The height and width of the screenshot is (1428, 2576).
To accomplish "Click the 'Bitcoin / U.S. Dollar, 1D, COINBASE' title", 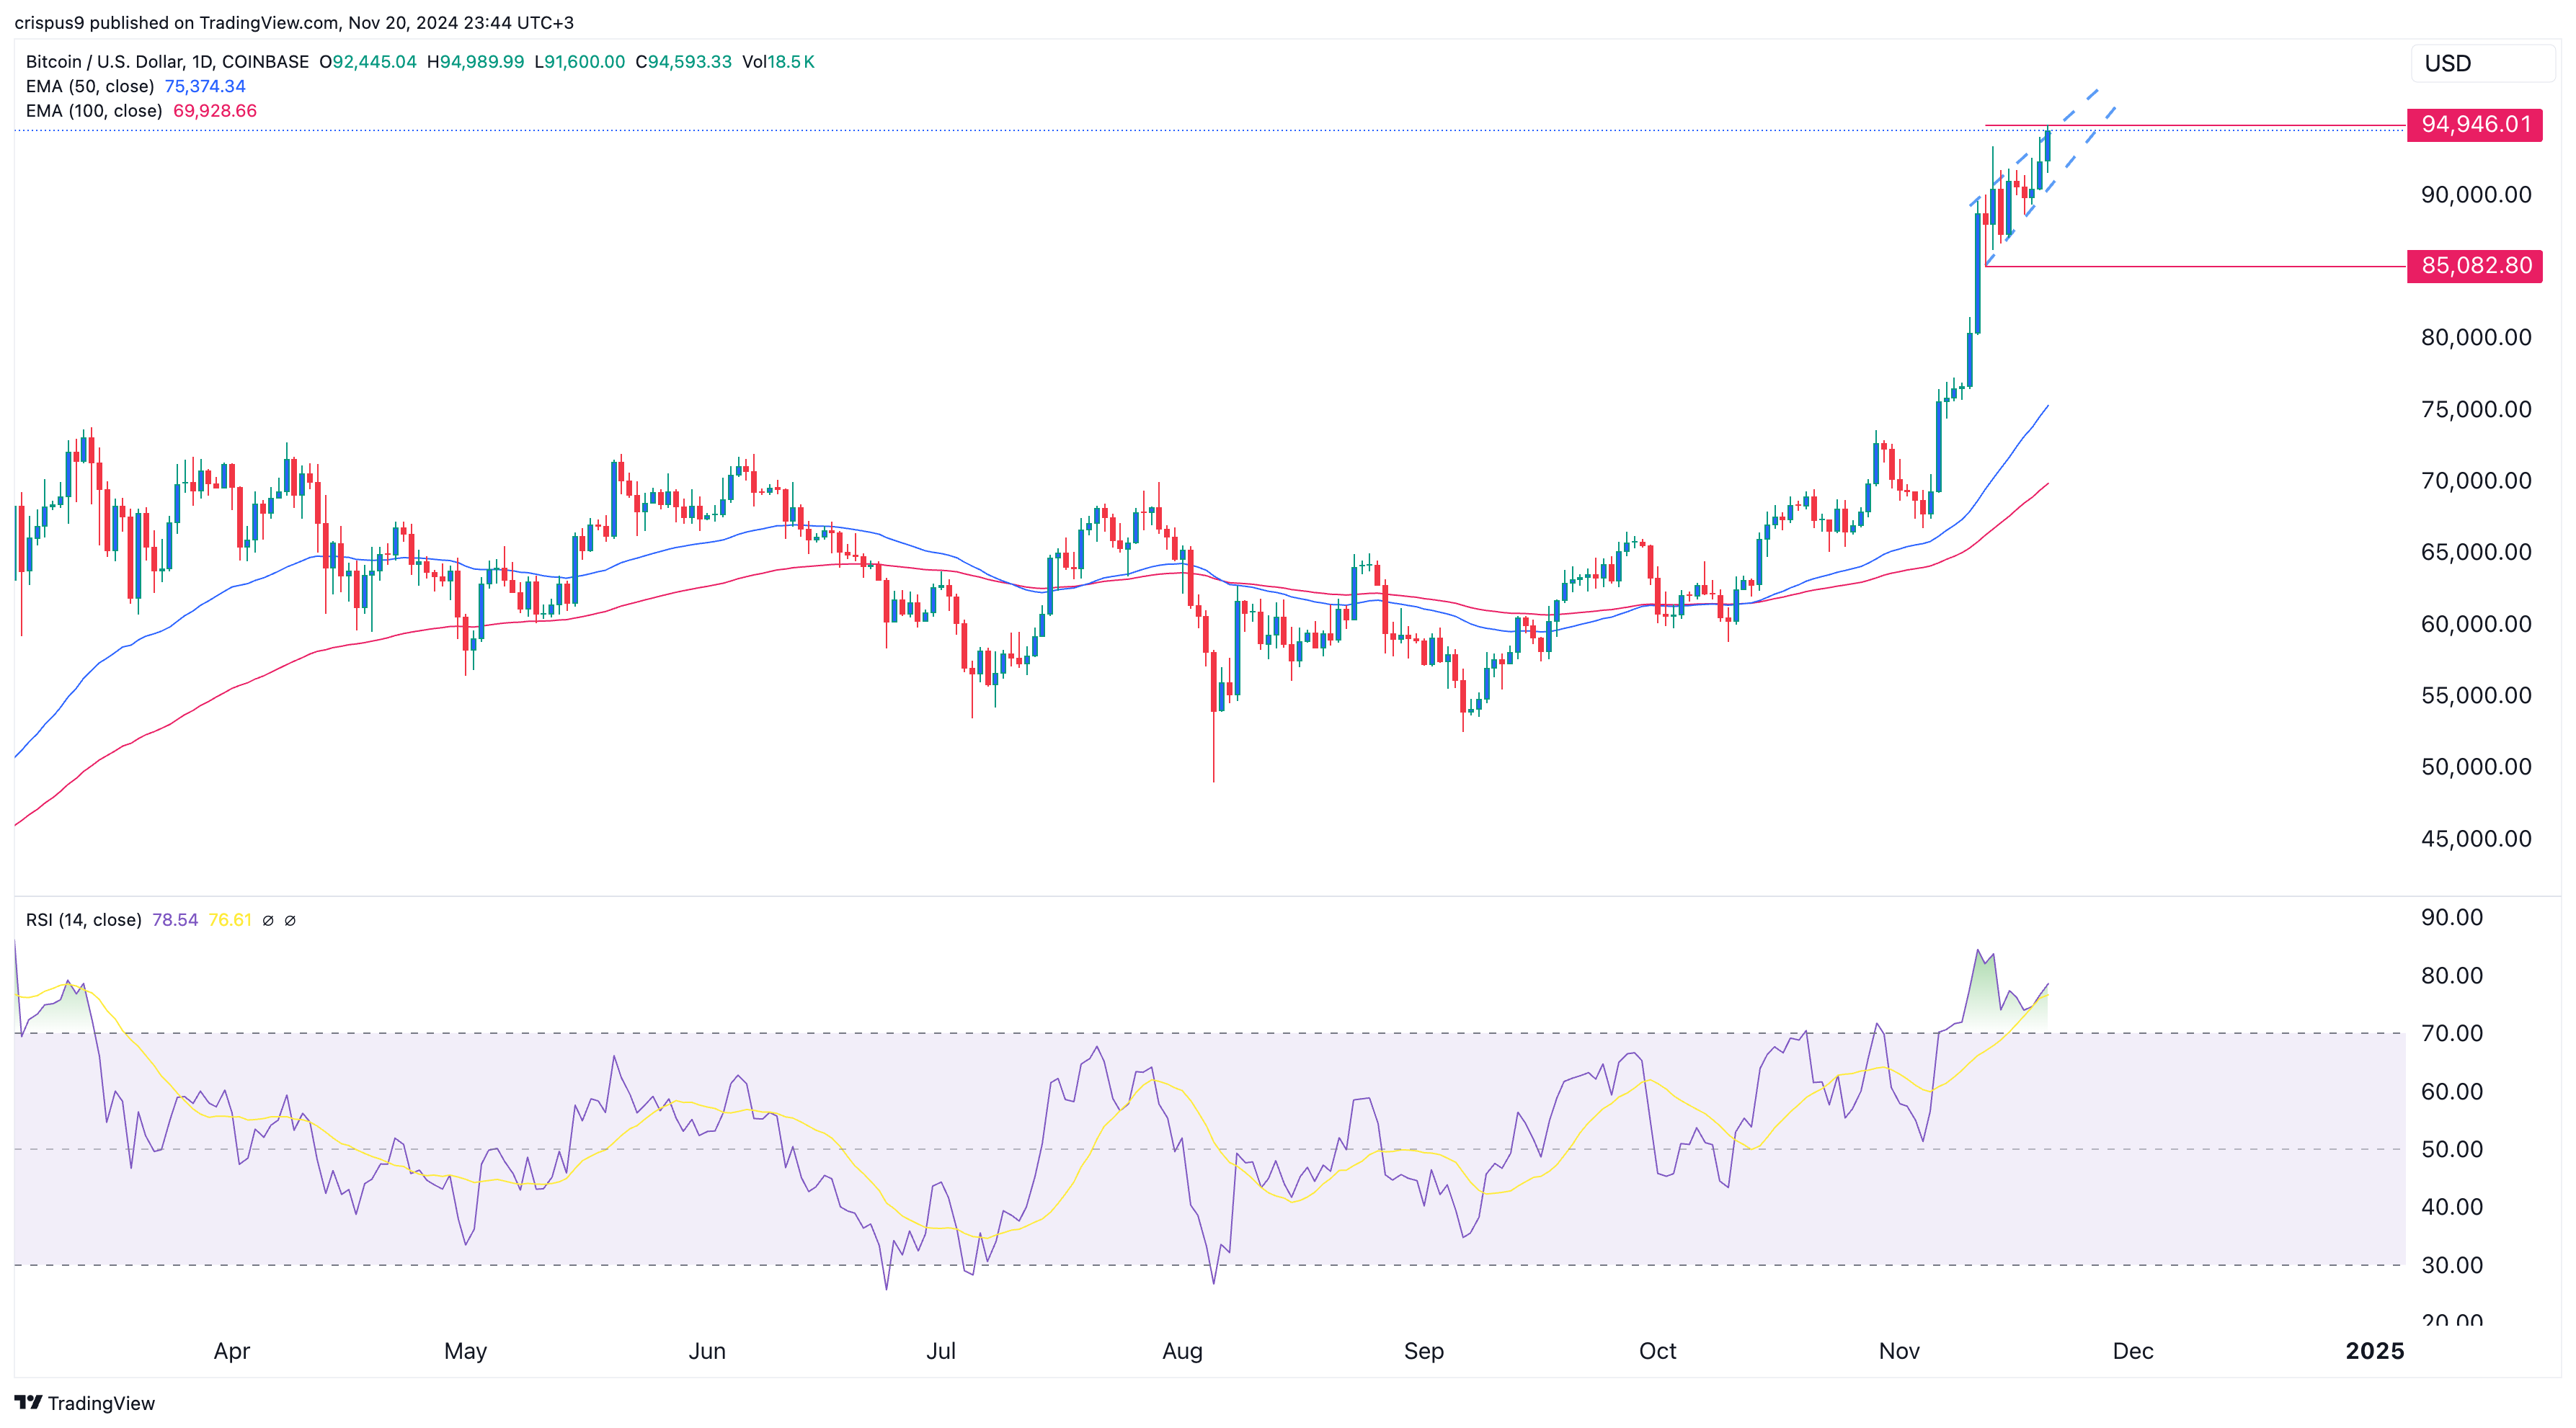I will point(167,62).
